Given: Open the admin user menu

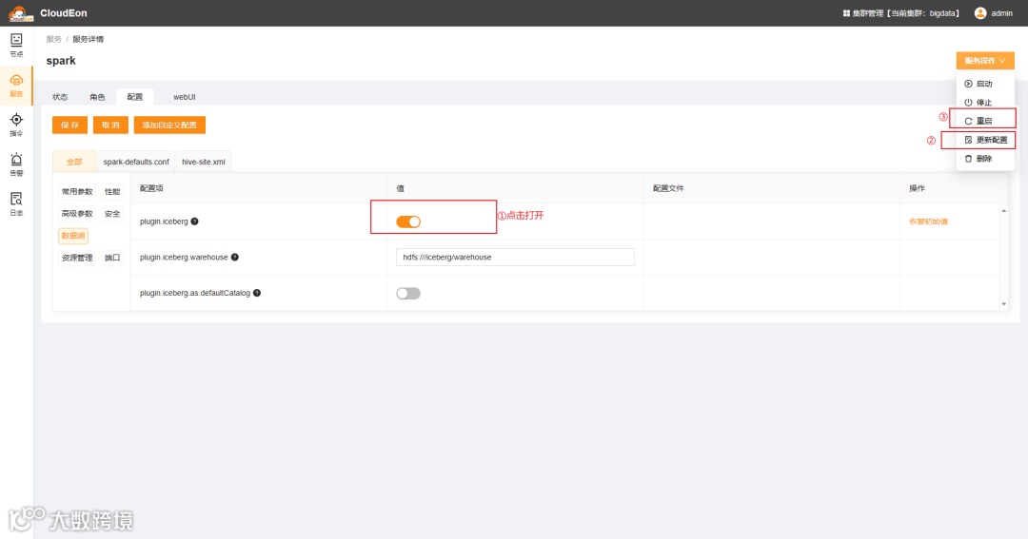Looking at the screenshot, I should (993, 13).
